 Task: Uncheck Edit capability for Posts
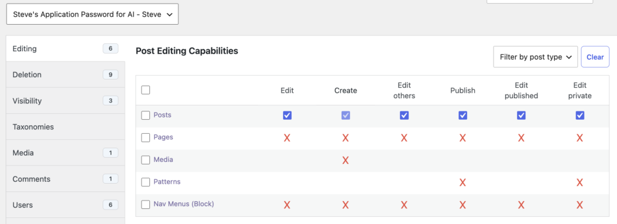point(287,115)
